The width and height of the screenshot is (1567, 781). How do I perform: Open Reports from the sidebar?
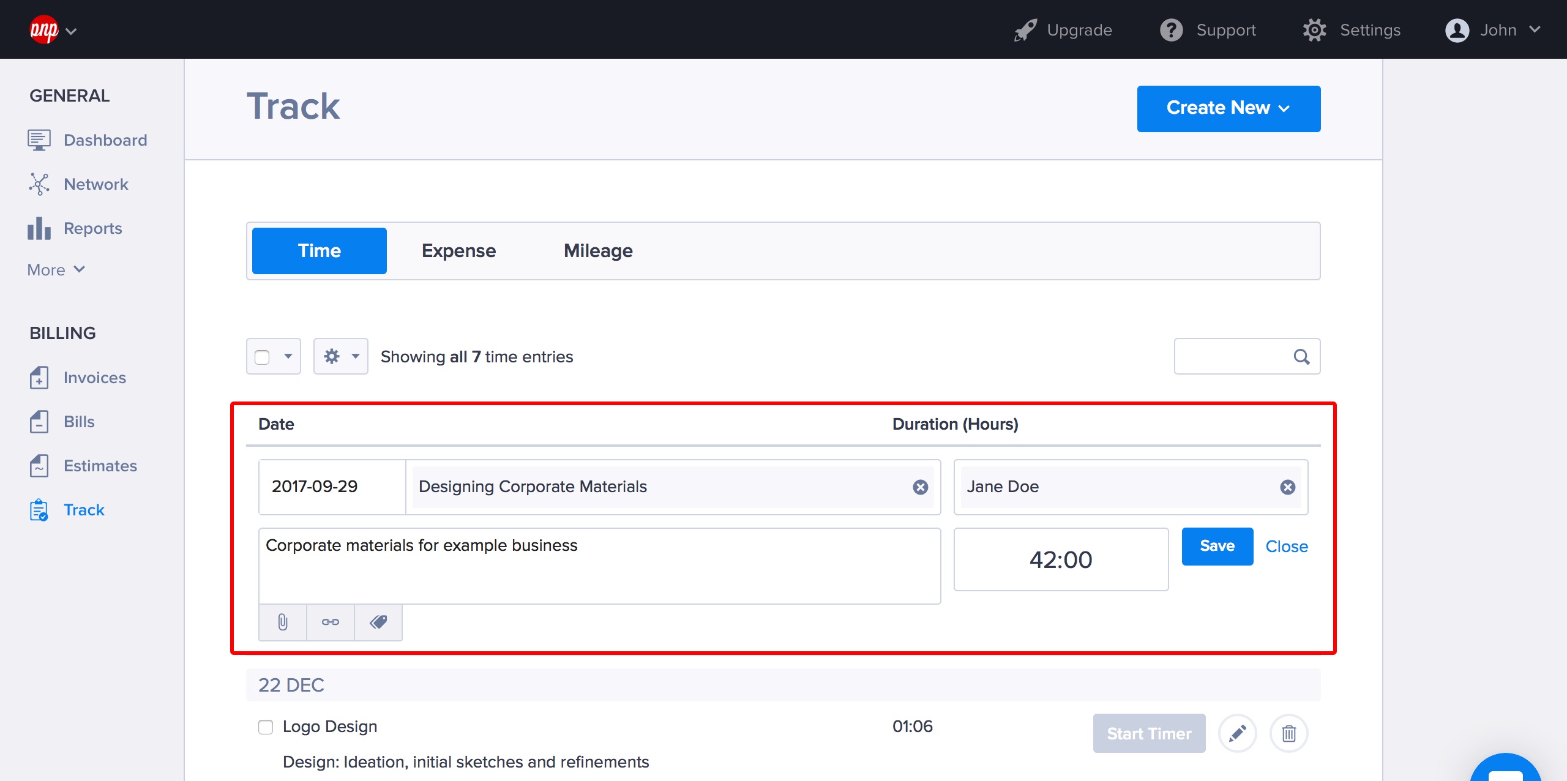(x=92, y=228)
